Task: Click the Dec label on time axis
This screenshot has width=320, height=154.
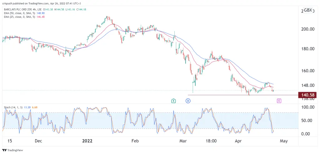Action: coord(38,141)
